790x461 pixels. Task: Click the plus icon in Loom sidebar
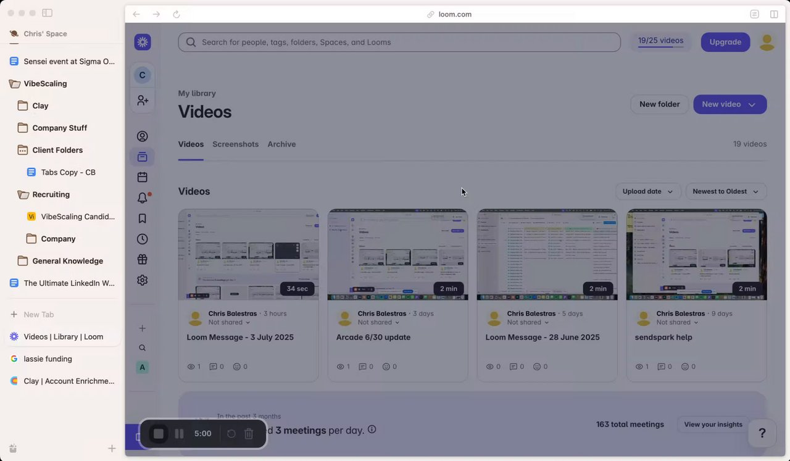(143, 328)
